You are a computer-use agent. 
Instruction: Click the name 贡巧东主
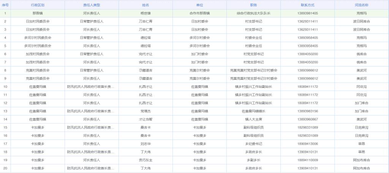click(x=145, y=160)
